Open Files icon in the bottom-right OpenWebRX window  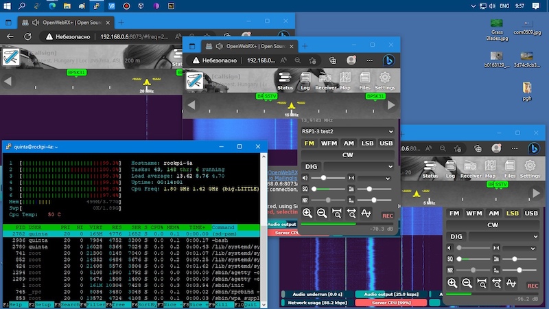coord(511,168)
